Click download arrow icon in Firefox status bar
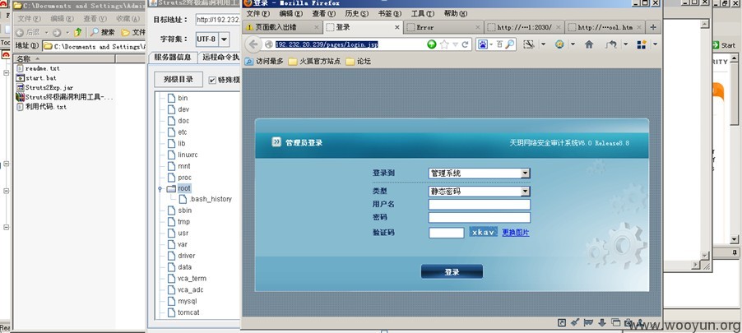Viewport: 742px width, 333px height. [602, 322]
